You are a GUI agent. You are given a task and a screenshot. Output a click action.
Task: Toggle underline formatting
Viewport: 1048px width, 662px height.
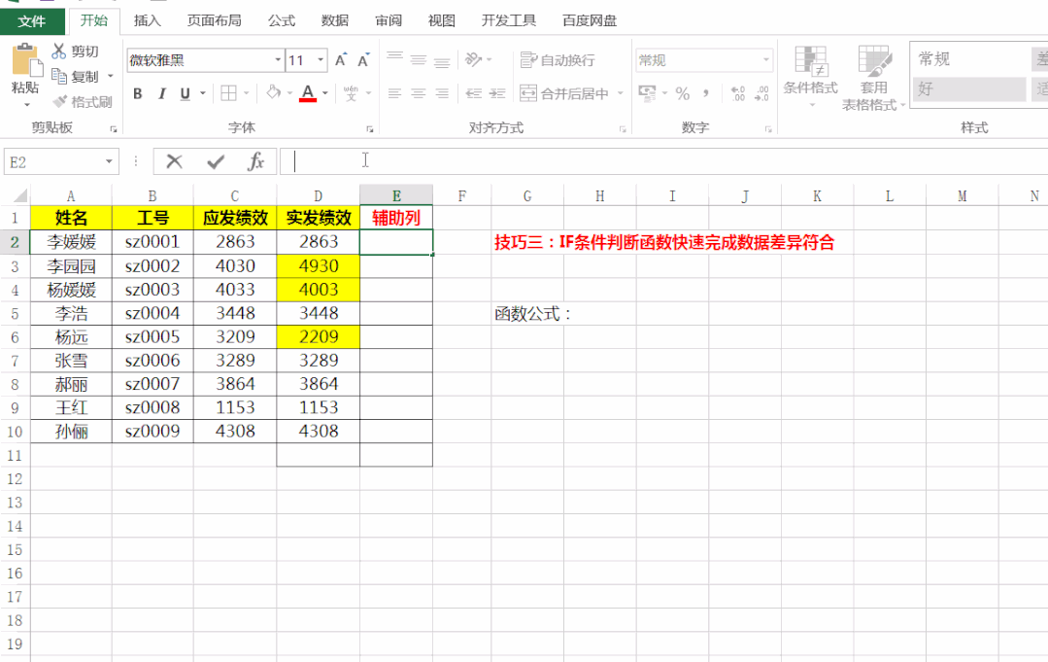point(186,93)
